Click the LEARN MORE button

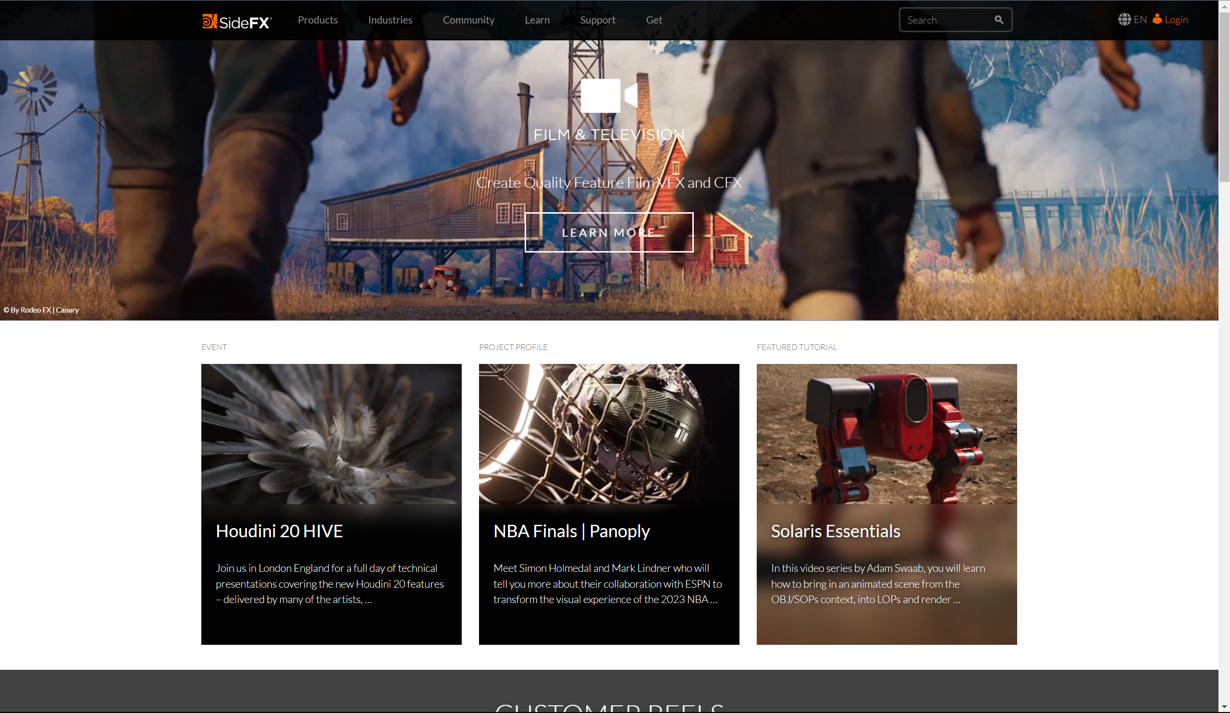click(x=609, y=232)
